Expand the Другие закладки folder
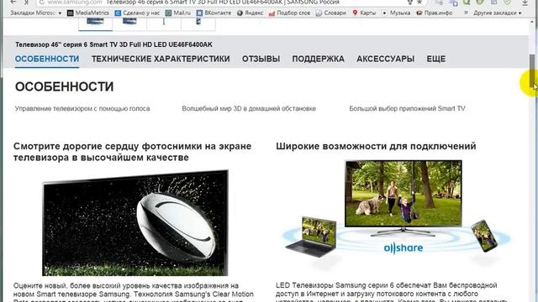This screenshot has height=302, width=538. point(498,13)
